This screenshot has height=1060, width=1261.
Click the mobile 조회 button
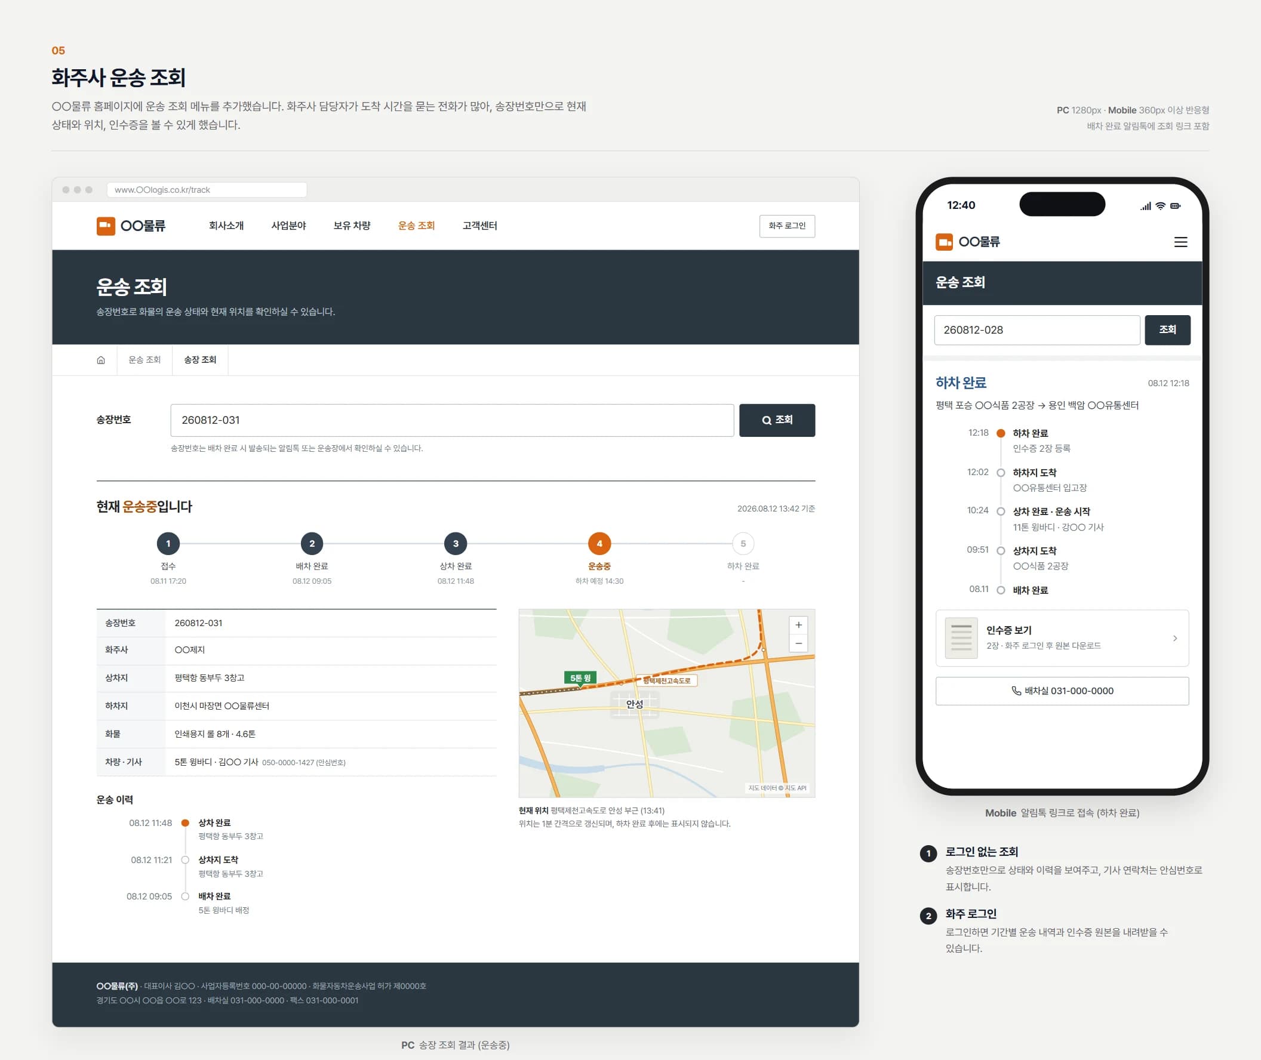1167,330
